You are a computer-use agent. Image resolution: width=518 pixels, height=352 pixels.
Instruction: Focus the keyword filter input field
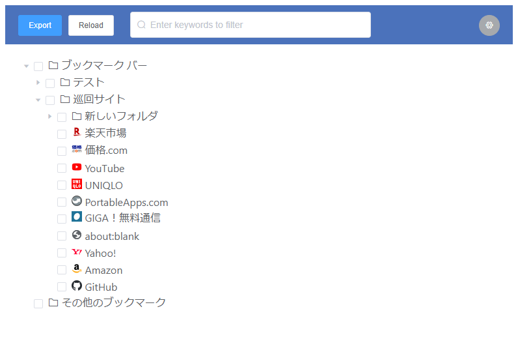tap(251, 25)
